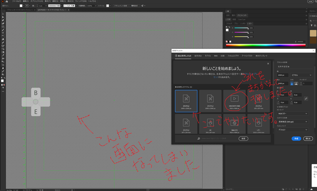The width and height of the screenshot is (317, 191).
Task: Switch to the フィルムとビデオ tab
Action: click(233, 56)
